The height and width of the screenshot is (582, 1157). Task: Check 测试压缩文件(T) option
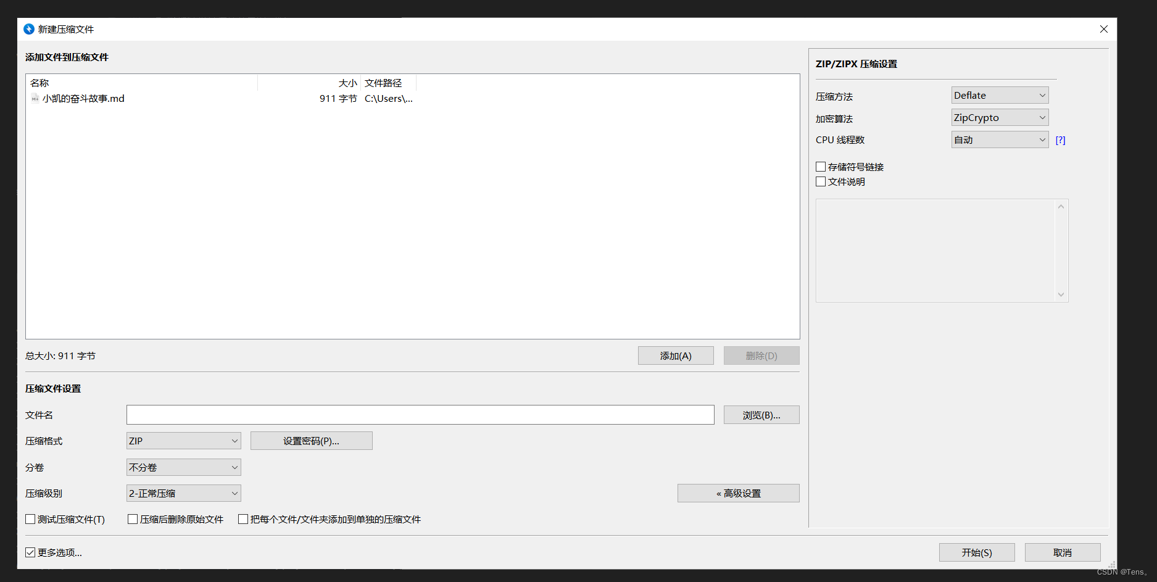30,519
